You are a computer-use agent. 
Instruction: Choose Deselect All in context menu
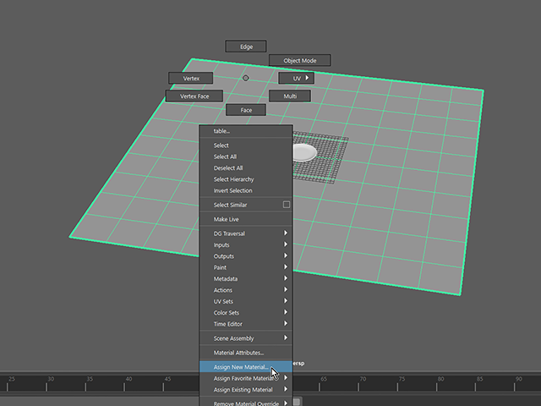[x=246, y=168]
